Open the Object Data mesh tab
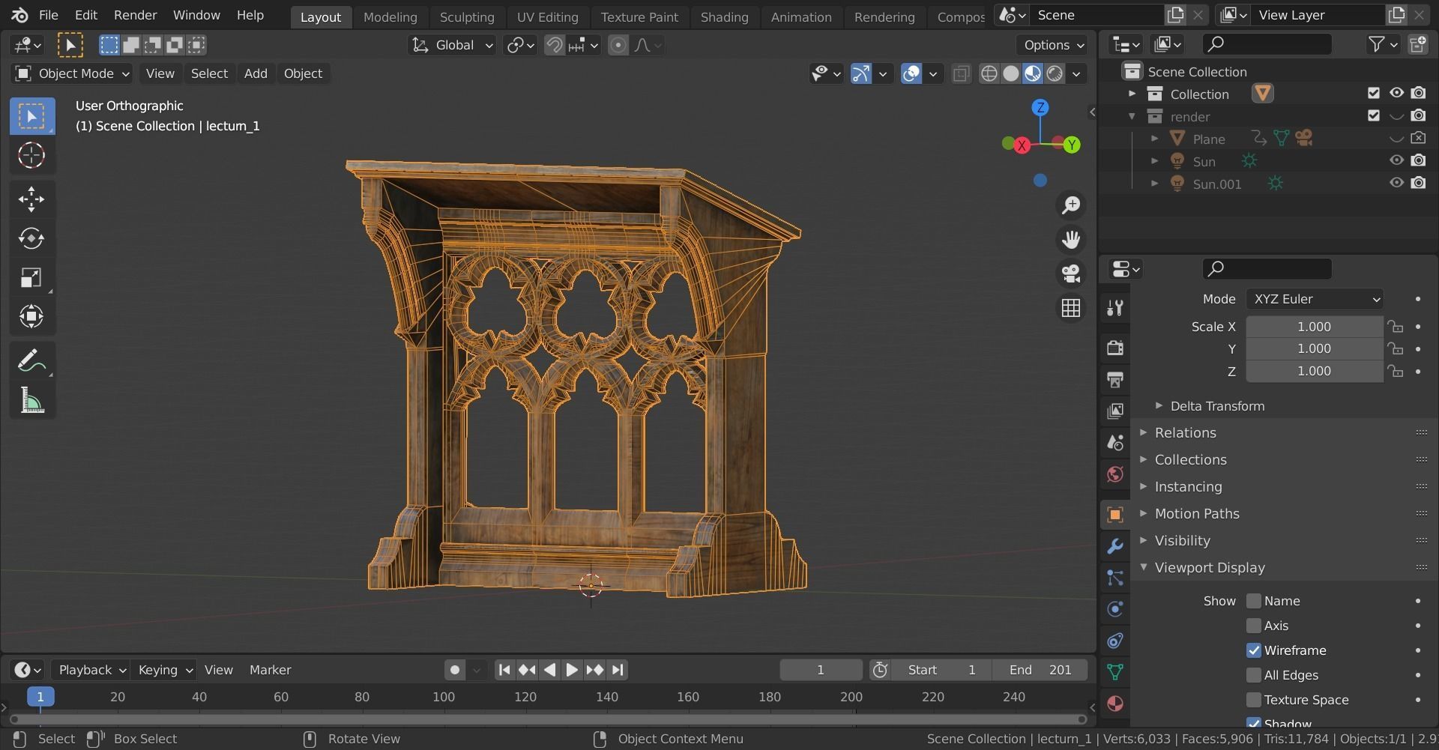Viewport: 1439px width, 750px height. coord(1115,671)
